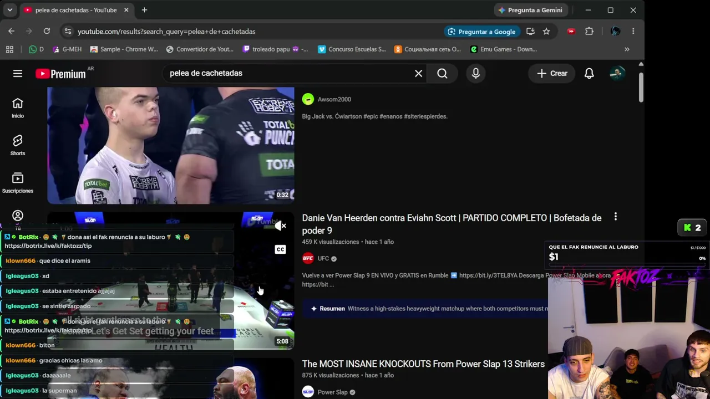Play the Big Jack vs. Ćwiartson thumbnail

point(171,145)
